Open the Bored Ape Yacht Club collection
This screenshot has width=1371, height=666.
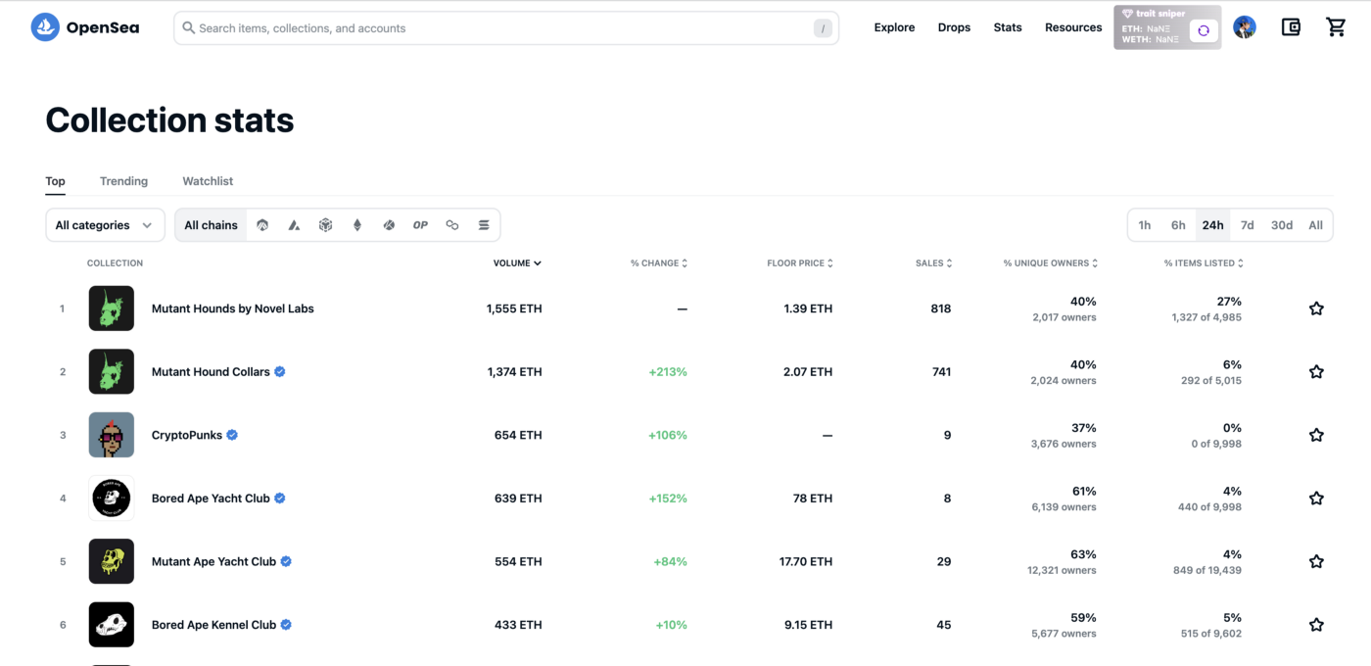coord(211,499)
